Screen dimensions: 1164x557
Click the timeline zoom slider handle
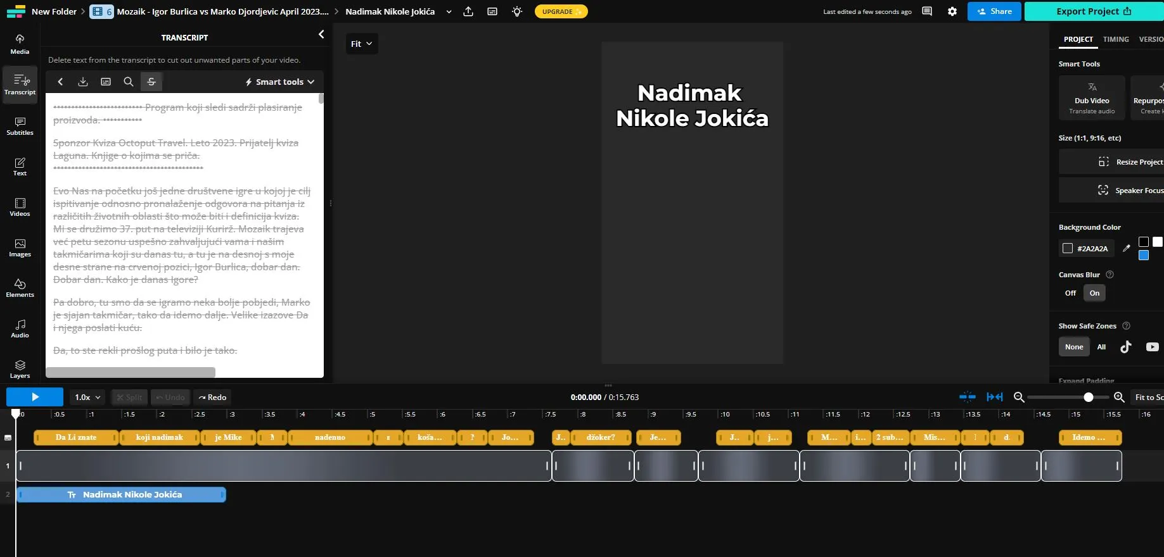[x=1089, y=397]
